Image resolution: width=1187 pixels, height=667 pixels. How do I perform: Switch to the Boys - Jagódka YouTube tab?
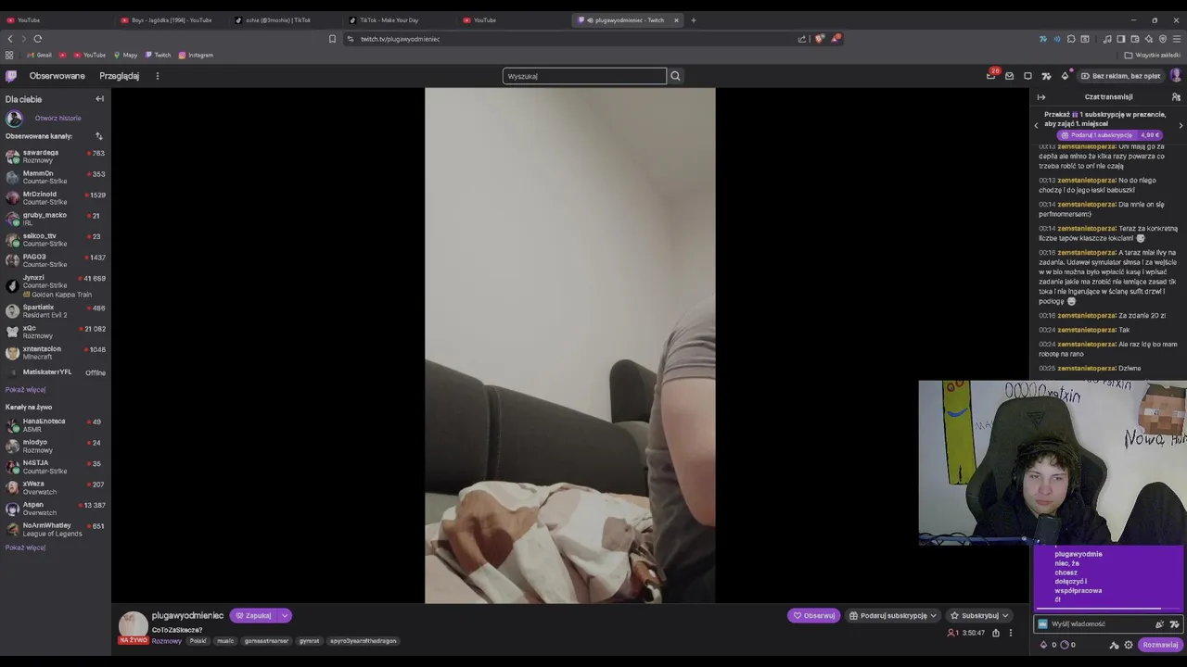172,20
